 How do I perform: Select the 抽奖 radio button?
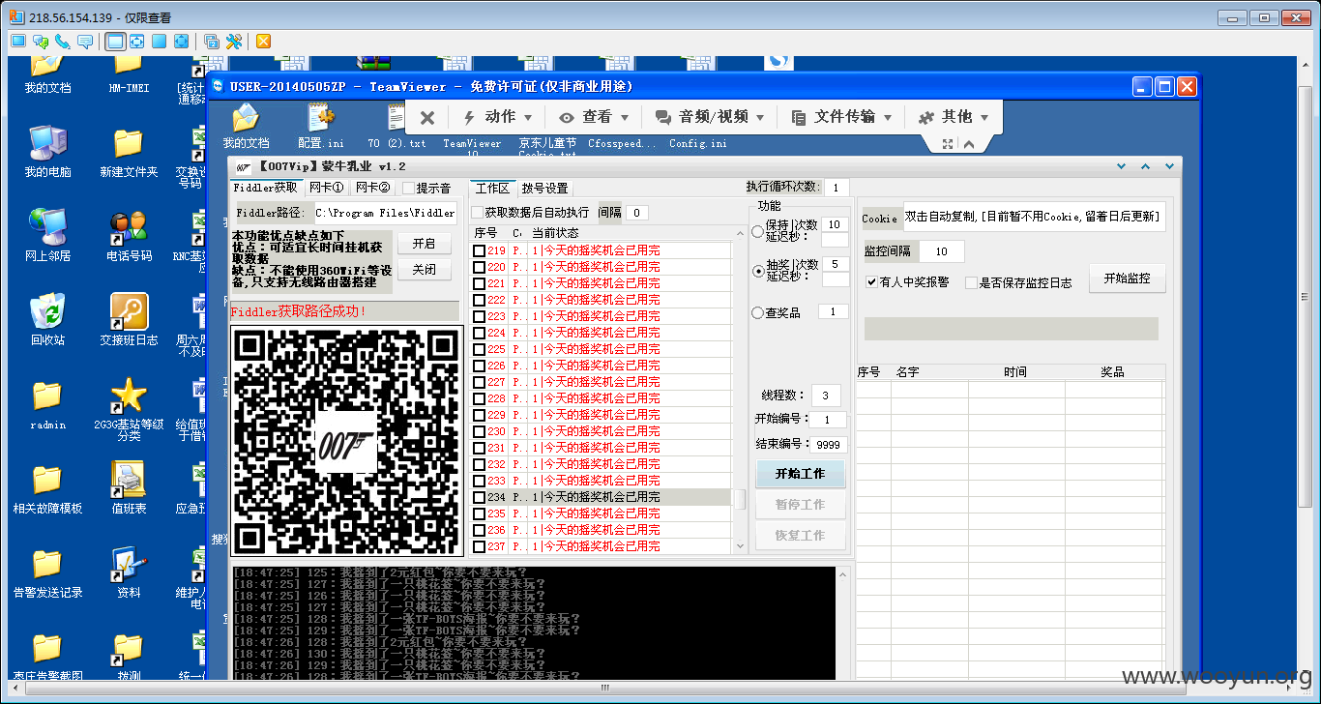tap(757, 271)
